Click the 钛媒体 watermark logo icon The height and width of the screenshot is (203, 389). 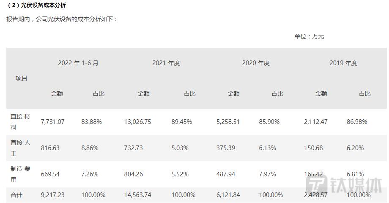click(317, 184)
